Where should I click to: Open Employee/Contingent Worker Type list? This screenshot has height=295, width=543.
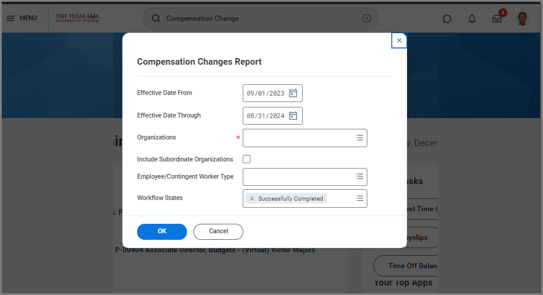(359, 176)
